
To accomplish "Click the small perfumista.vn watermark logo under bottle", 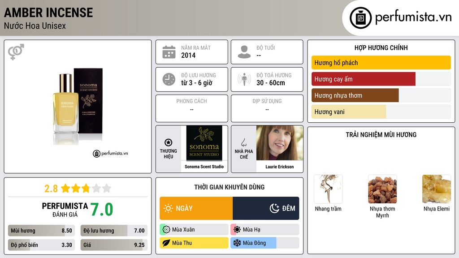I will coord(110,153).
